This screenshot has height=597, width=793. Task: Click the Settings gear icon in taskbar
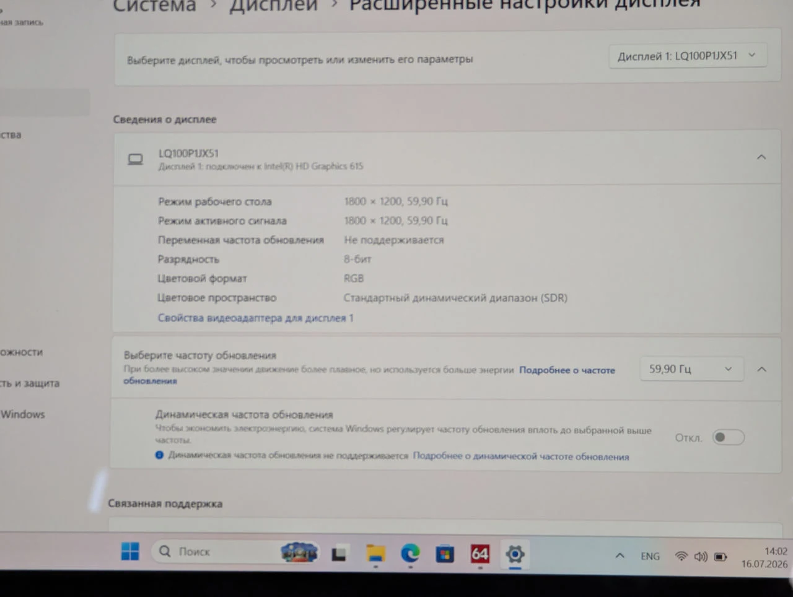pos(515,554)
